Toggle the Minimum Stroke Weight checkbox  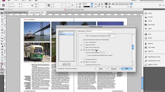click(84, 50)
